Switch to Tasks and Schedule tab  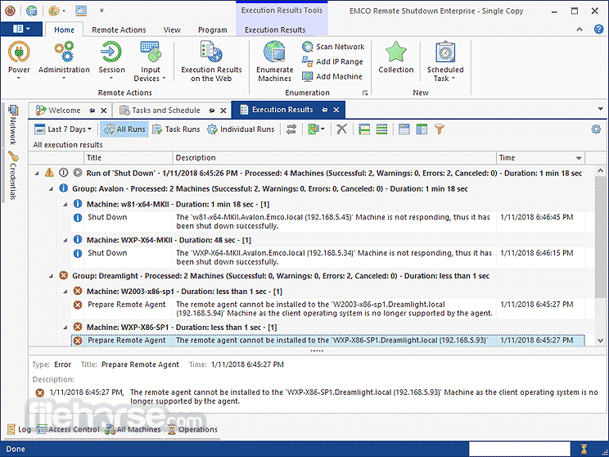(x=165, y=111)
